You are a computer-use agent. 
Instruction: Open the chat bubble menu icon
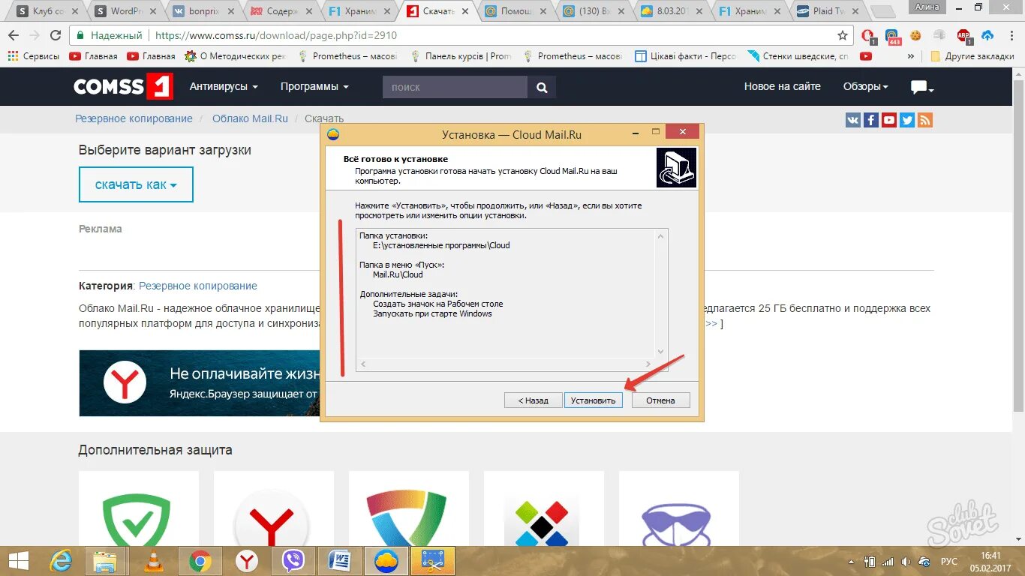[922, 88]
